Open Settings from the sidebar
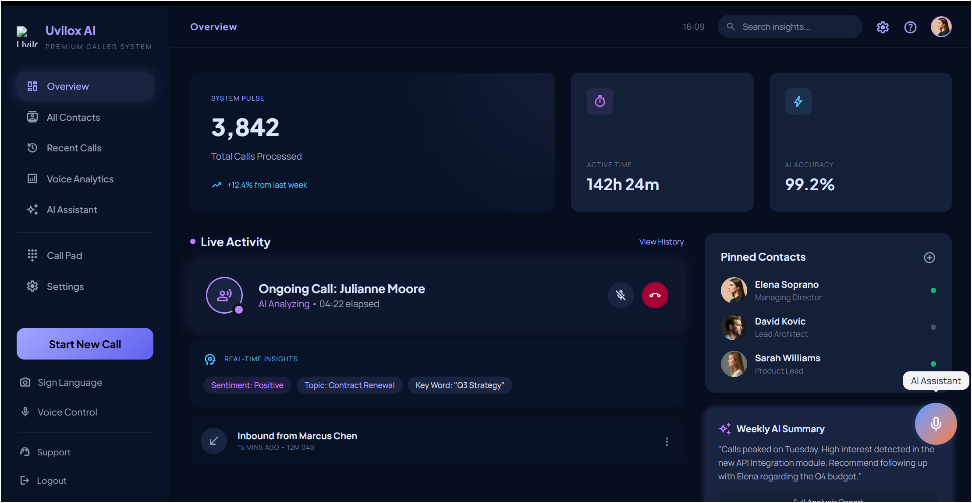972x503 pixels. tap(85, 286)
